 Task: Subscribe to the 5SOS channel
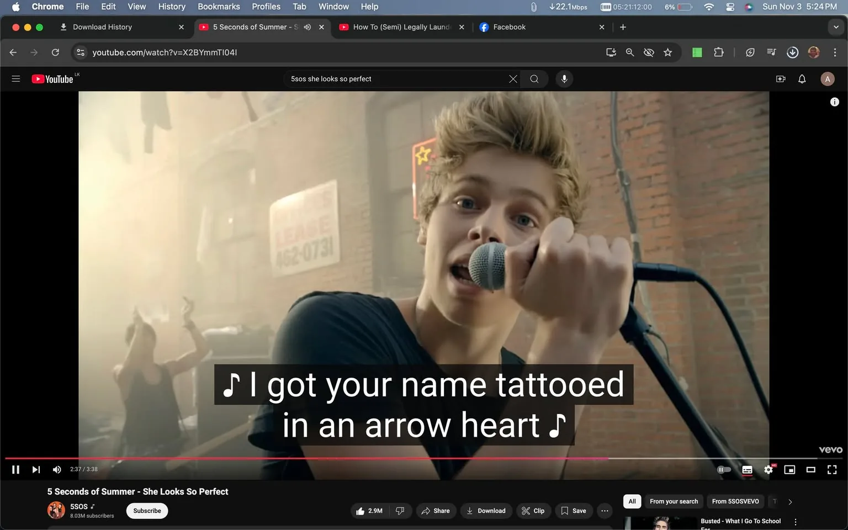click(x=146, y=511)
